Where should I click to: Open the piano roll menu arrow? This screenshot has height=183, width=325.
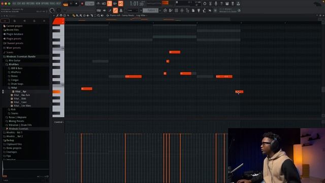(54, 16)
